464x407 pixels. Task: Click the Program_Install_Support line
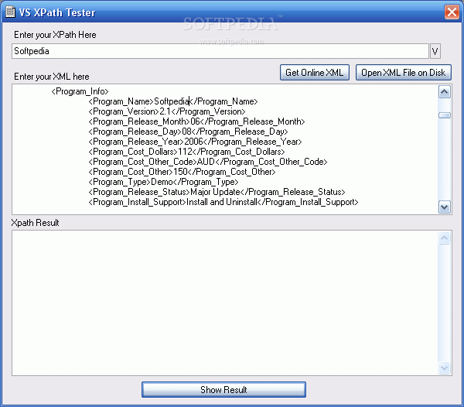point(223,202)
